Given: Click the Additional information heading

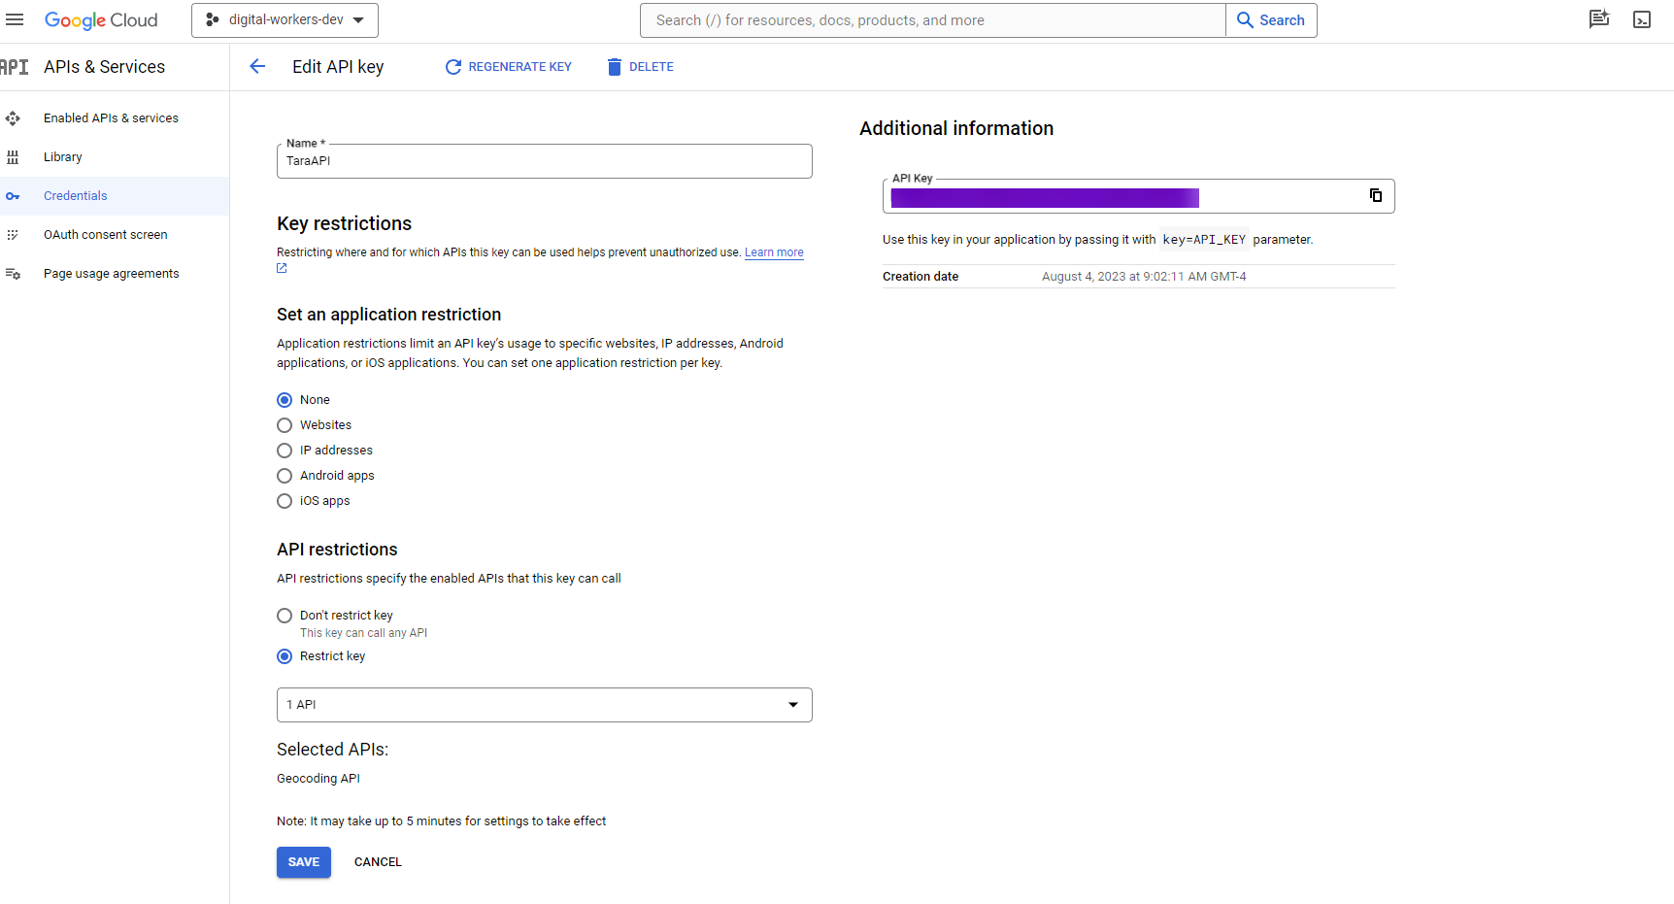Looking at the screenshot, I should point(956,128).
